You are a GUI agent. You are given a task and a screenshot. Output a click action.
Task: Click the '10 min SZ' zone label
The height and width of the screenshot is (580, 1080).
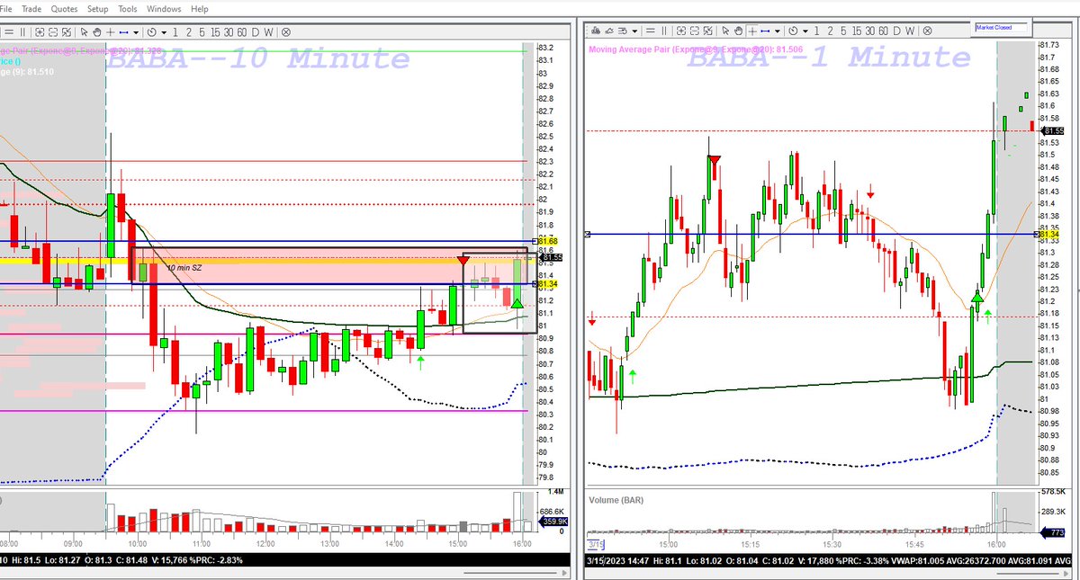point(184,269)
